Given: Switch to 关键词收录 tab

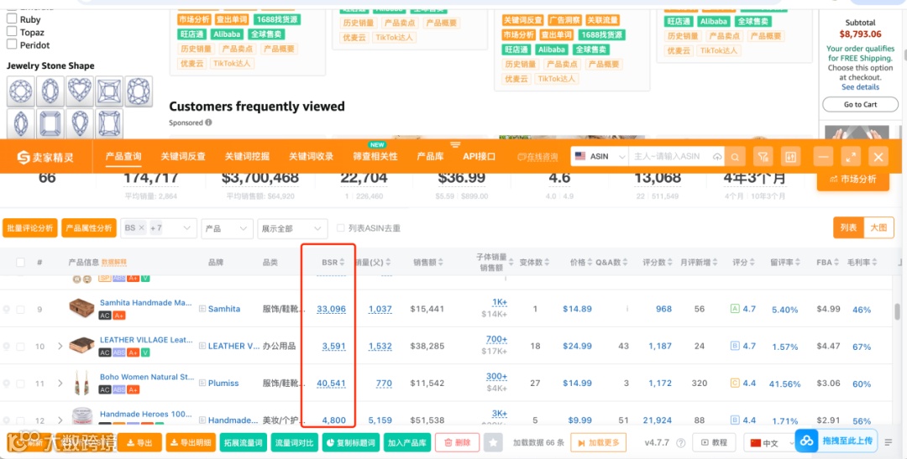Looking at the screenshot, I should [312, 157].
